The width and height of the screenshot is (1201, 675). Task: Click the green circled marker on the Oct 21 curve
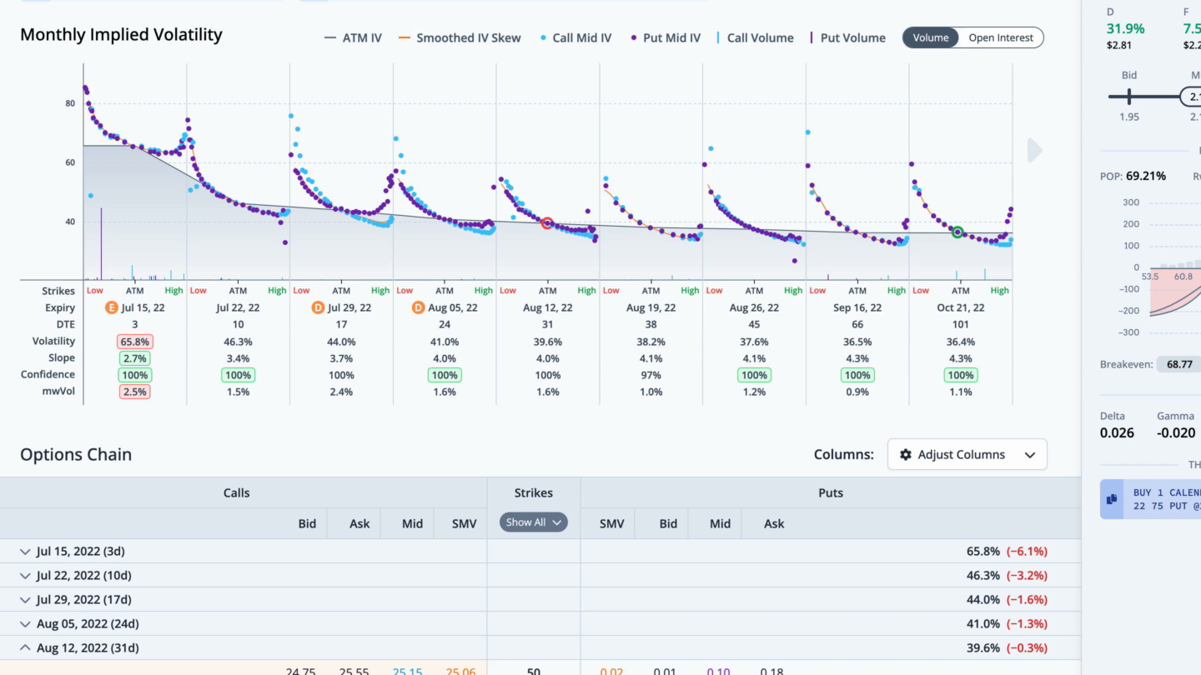click(957, 232)
